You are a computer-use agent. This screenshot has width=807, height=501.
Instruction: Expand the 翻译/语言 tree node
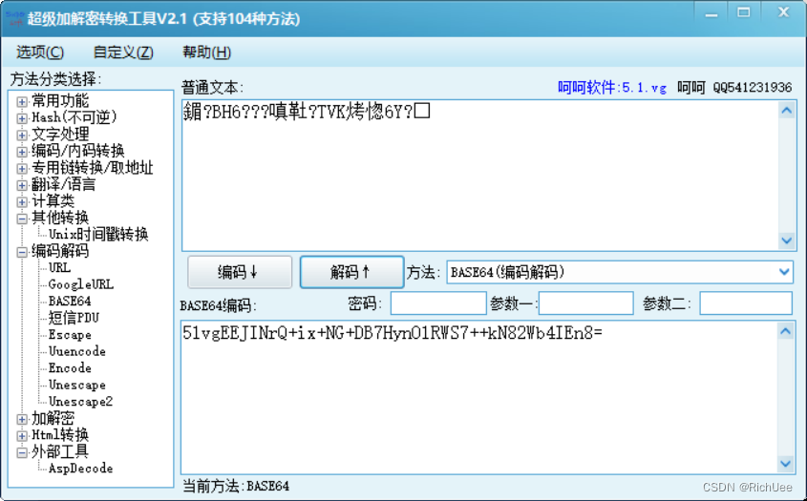pos(22,185)
